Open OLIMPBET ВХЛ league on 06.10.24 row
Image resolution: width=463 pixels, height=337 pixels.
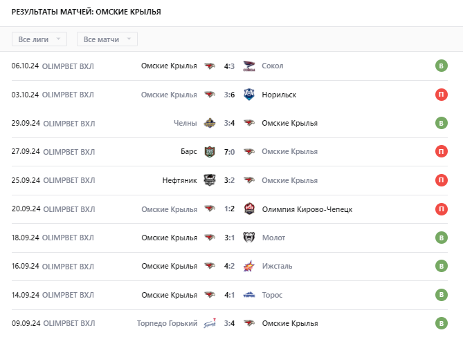tap(68, 66)
